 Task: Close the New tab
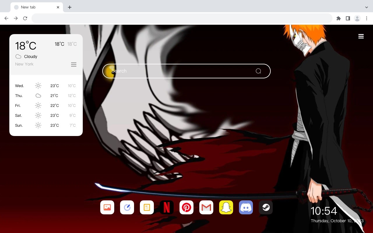point(58,7)
